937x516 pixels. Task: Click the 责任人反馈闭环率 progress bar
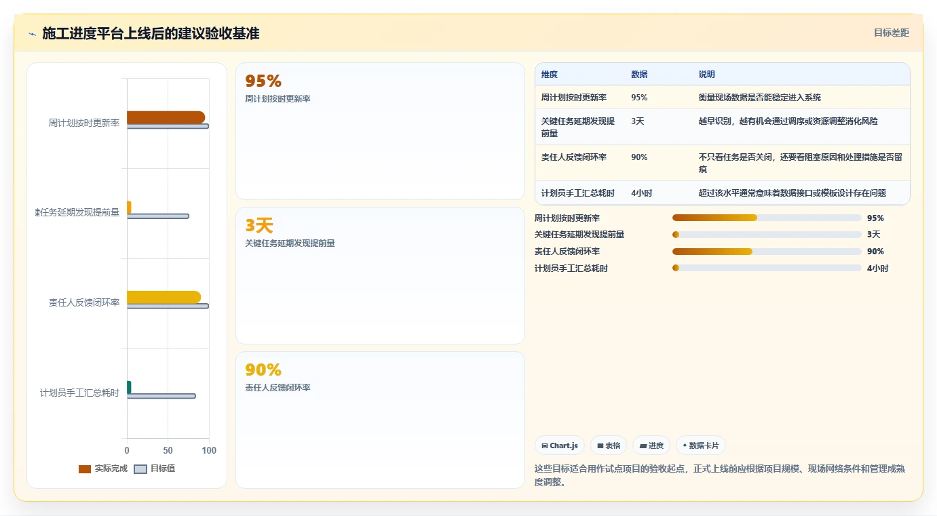tap(767, 252)
